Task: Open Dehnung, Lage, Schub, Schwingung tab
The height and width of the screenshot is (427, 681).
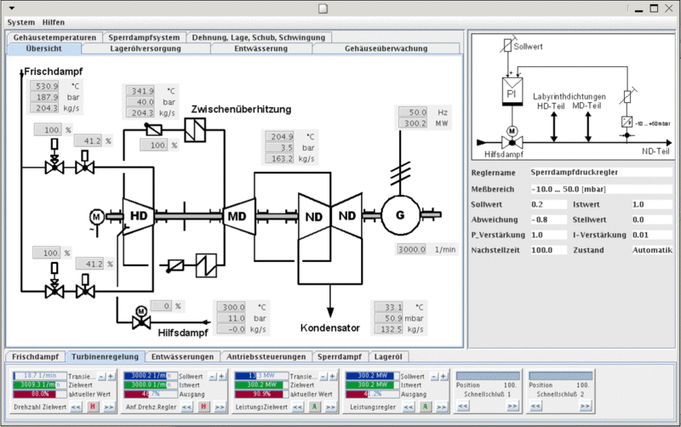Action: (259, 37)
